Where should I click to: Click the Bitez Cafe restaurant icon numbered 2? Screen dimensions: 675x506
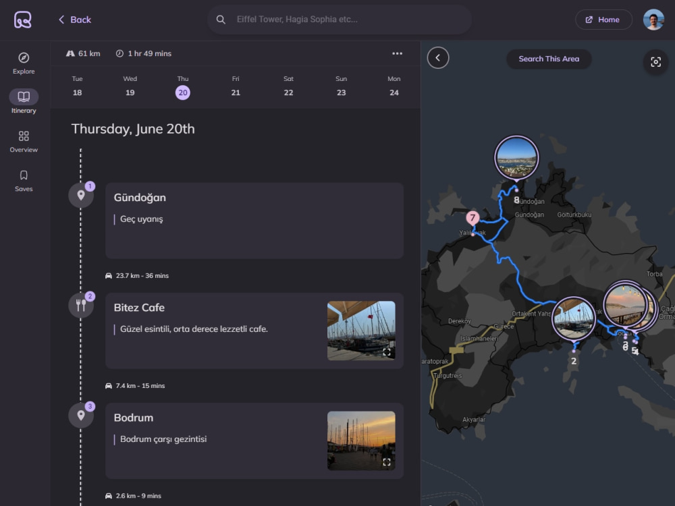coord(81,306)
